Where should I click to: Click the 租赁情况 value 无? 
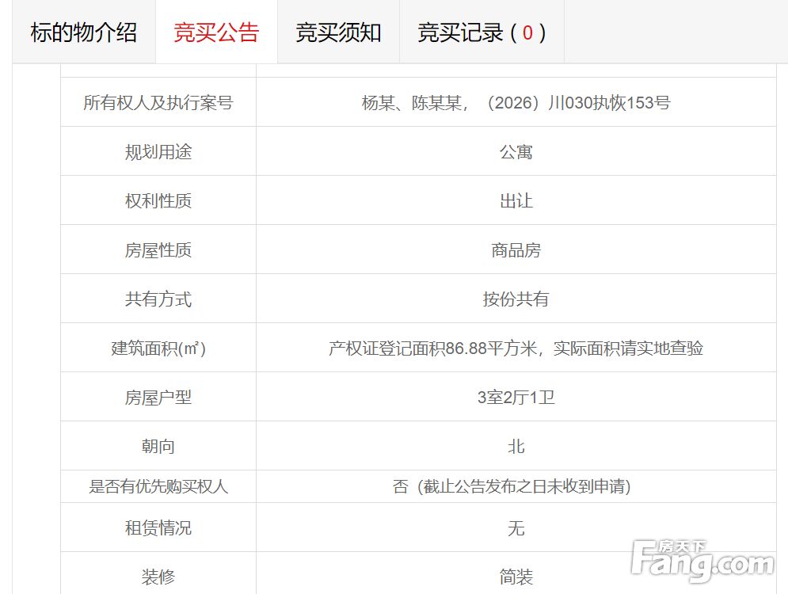tap(516, 528)
